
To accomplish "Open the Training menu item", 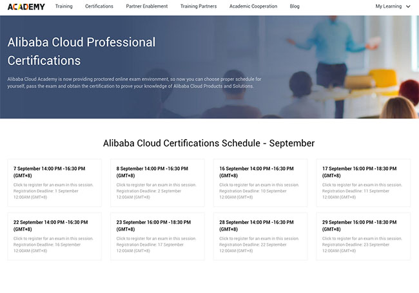I will click(x=64, y=6).
